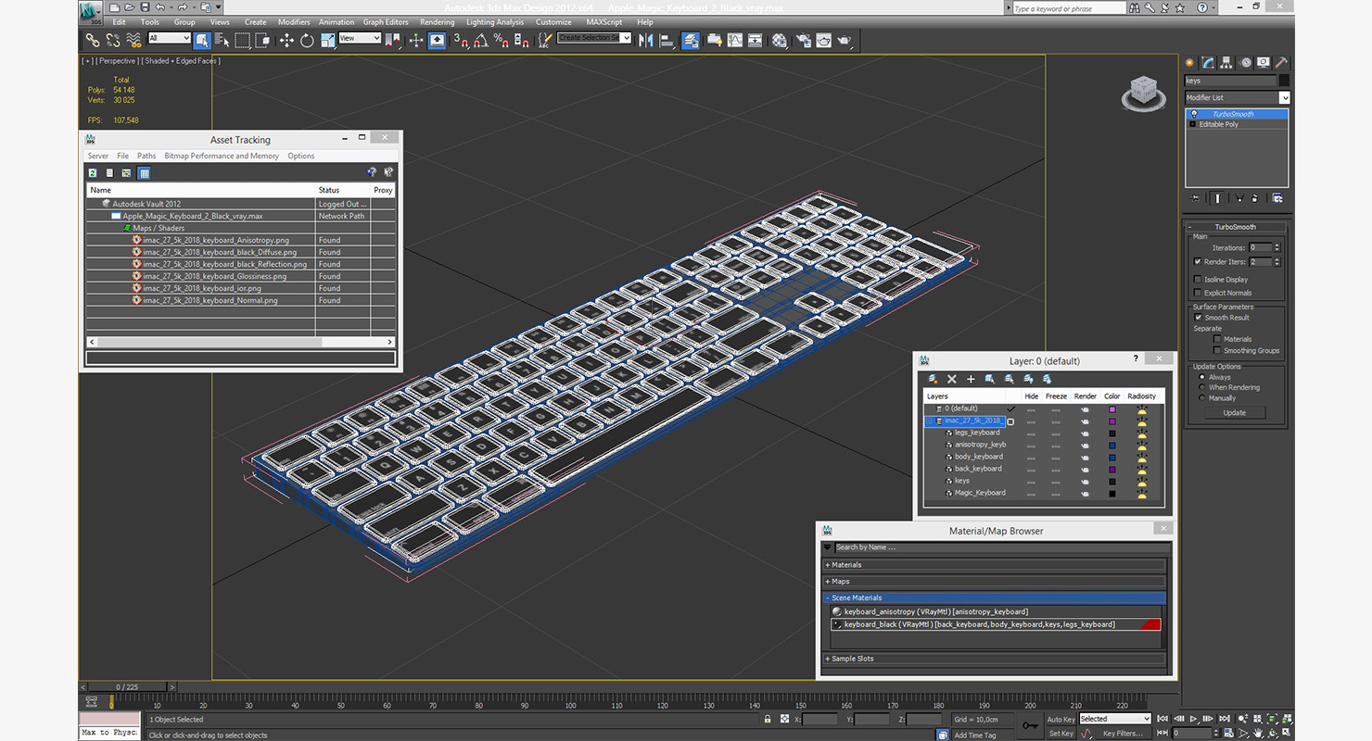Click Add Selected Objects plus icon in Layer dialog
The height and width of the screenshot is (741, 1372).
(971, 379)
